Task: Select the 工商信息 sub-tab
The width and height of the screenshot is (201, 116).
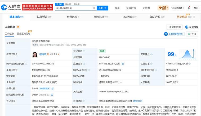Action: coord(9,34)
